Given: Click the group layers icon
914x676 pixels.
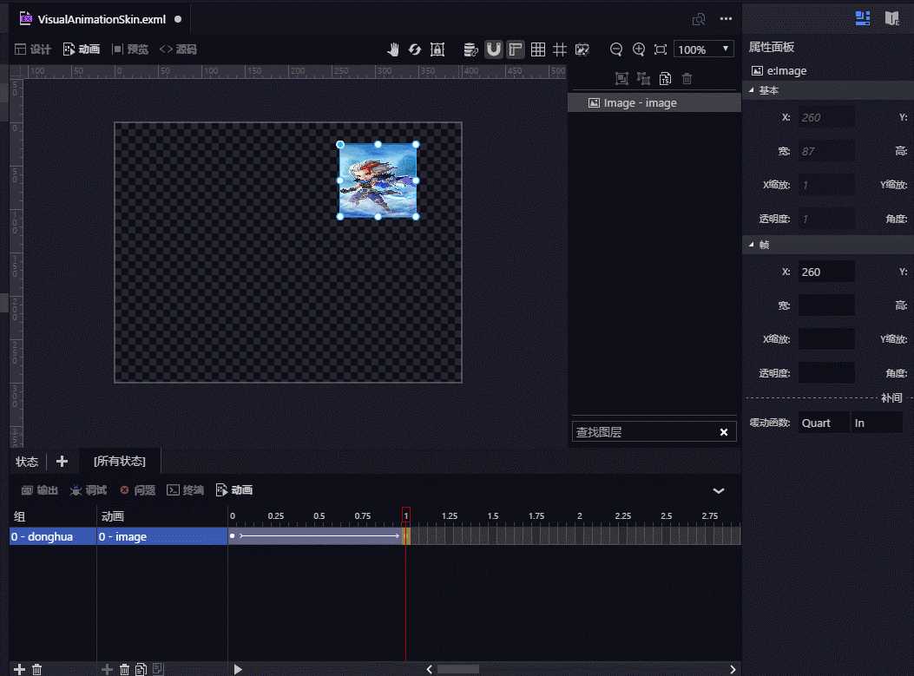Looking at the screenshot, I should pos(621,79).
